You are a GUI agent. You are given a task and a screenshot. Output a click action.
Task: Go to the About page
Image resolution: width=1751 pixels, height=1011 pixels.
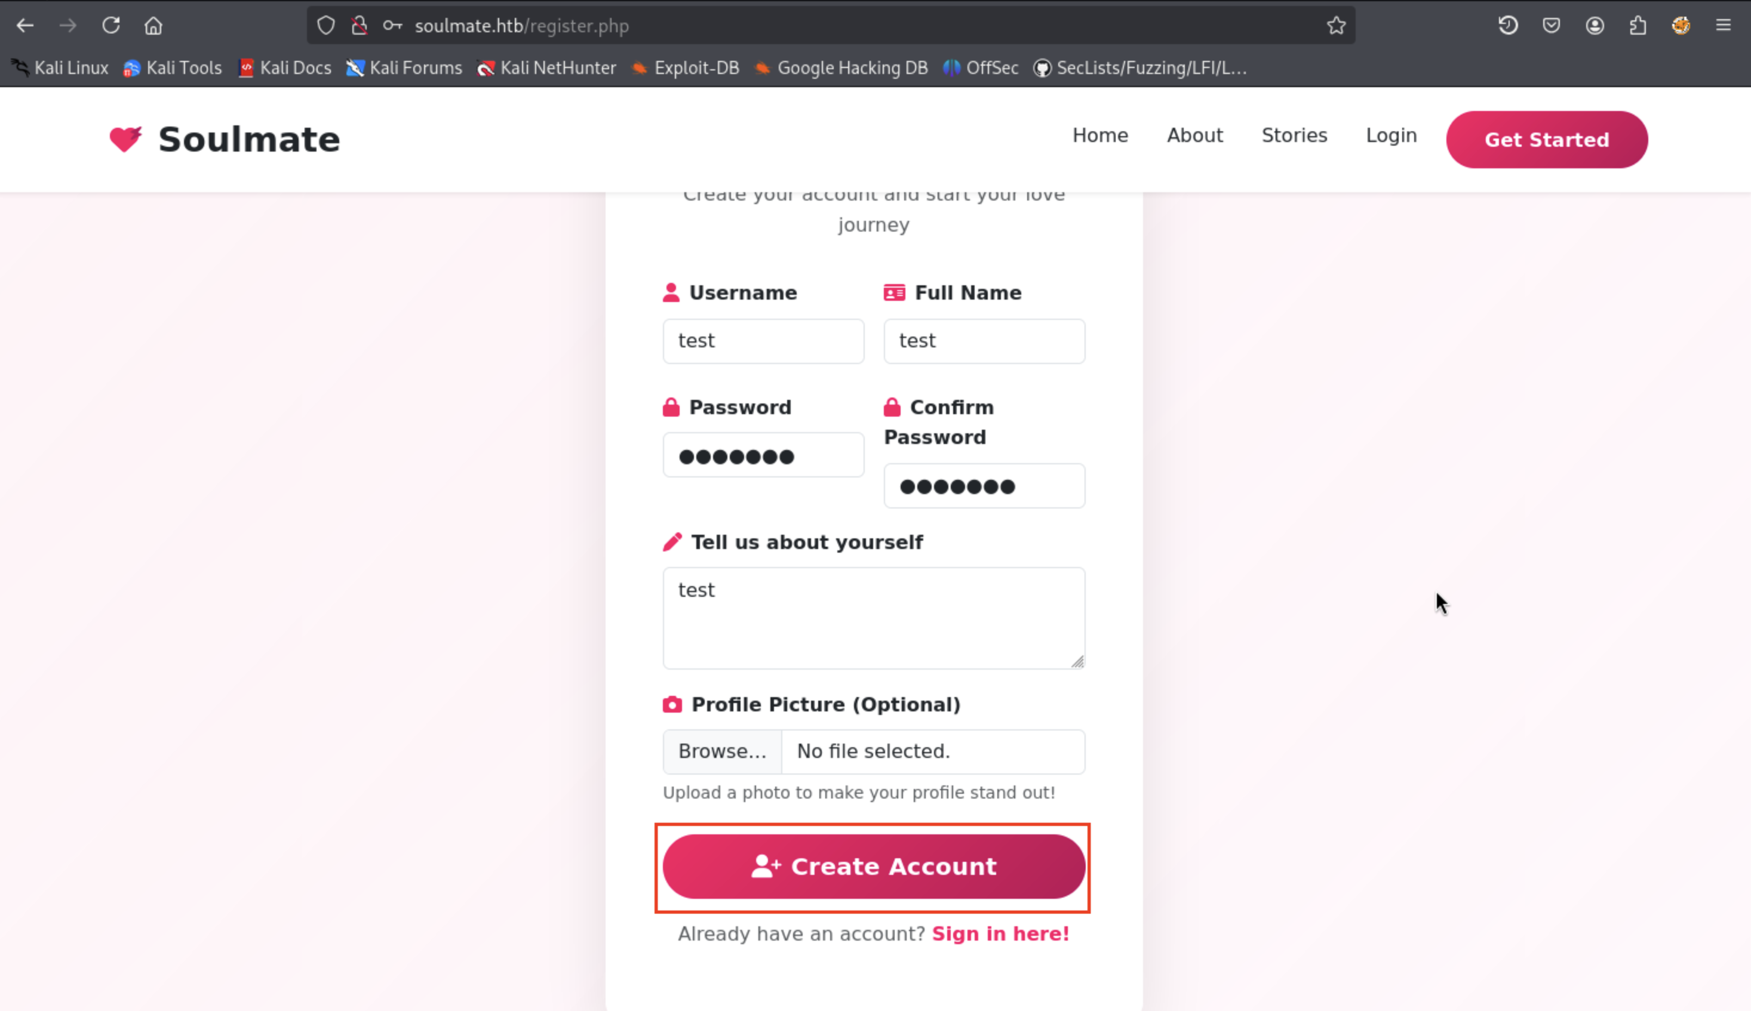1194,135
